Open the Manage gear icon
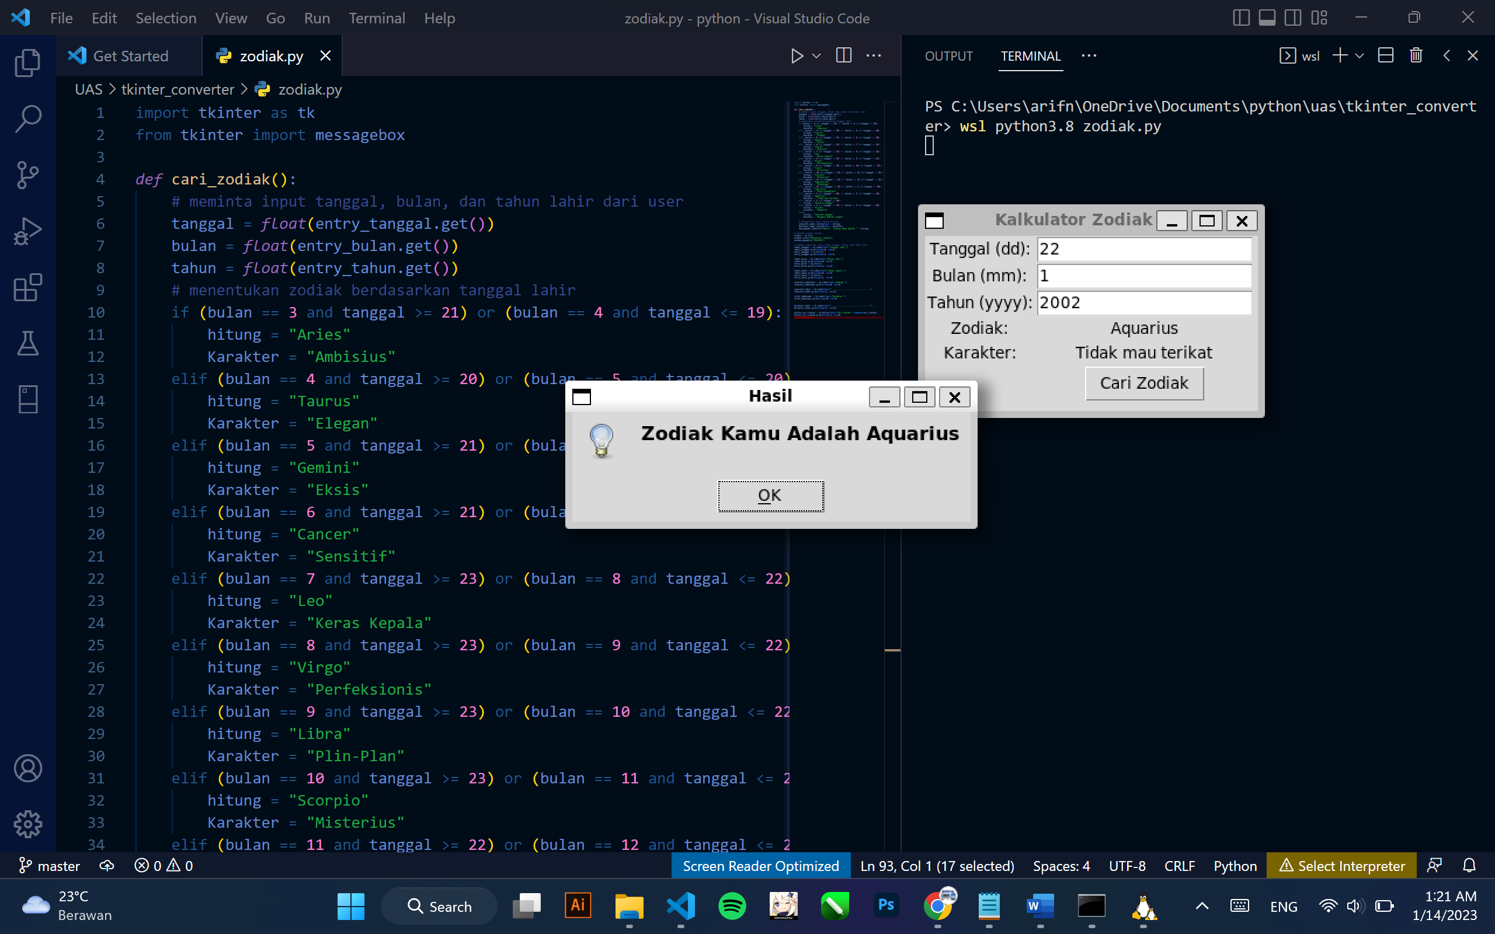Viewport: 1495px width, 934px height. tap(28, 824)
